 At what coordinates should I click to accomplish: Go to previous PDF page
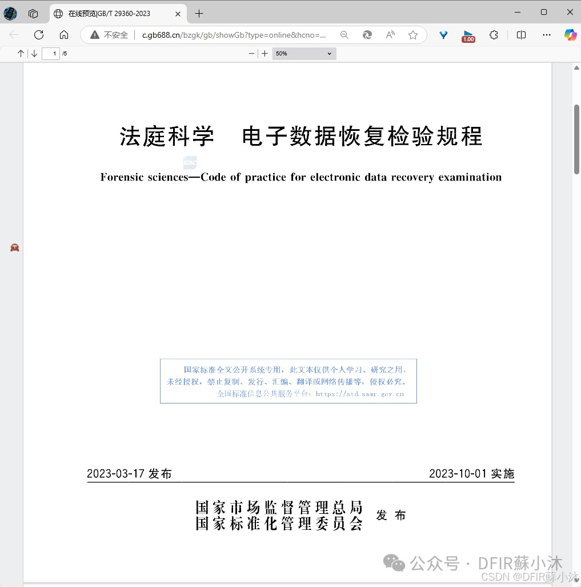click(x=21, y=54)
